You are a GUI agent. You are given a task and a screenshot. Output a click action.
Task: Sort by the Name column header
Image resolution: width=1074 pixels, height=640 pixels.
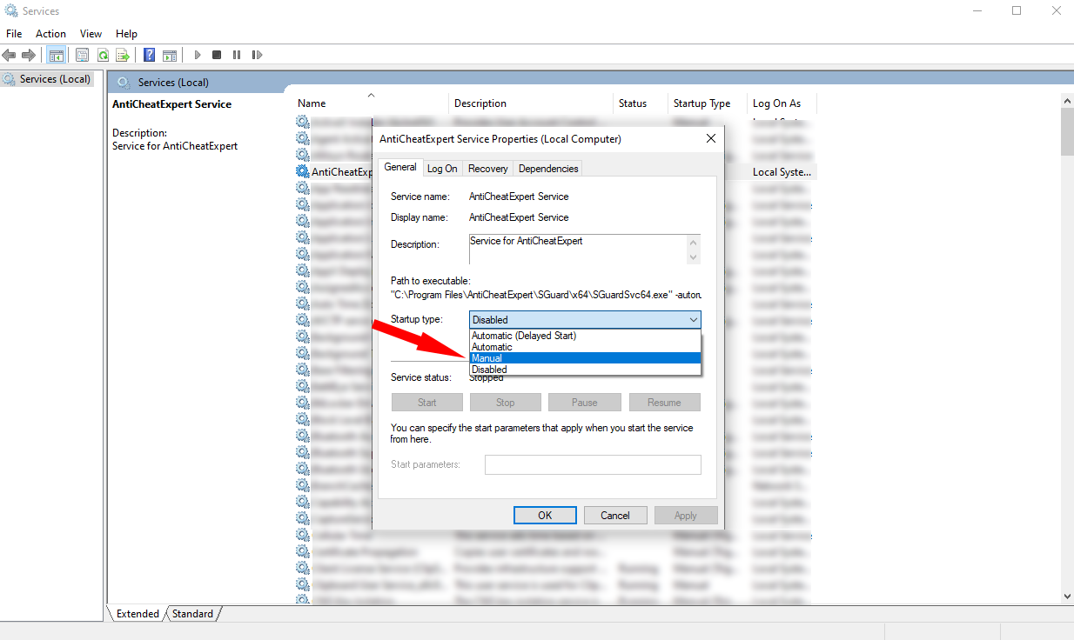pyautogui.click(x=370, y=103)
